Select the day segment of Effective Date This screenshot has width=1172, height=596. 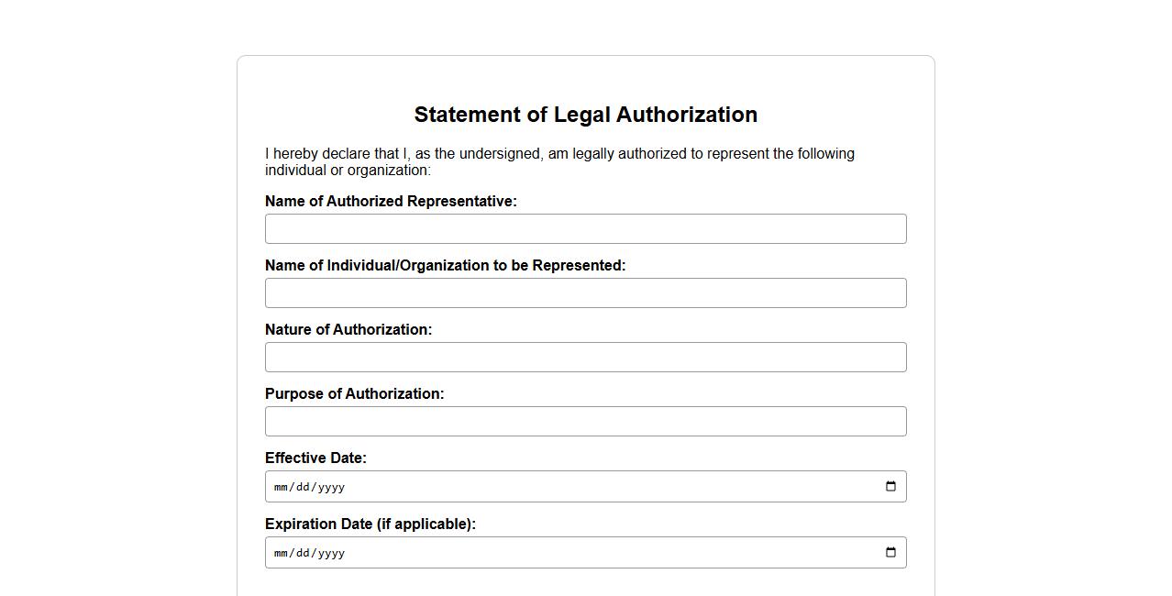(x=304, y=488)
